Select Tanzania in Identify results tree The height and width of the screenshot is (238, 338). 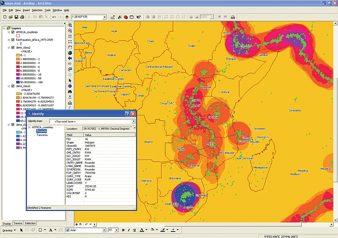[x=42, y=135]
